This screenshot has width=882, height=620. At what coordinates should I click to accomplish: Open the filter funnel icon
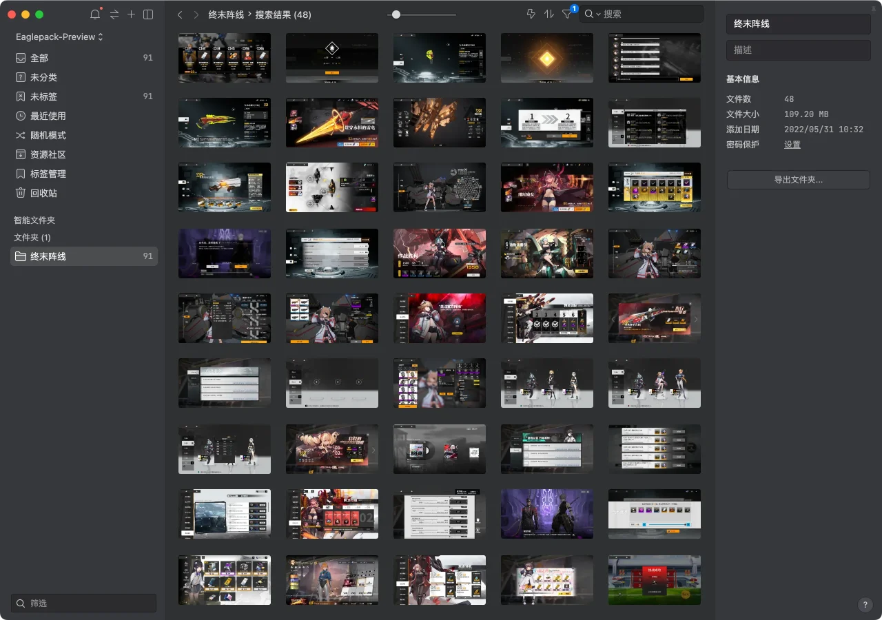[x=567, y=14]
